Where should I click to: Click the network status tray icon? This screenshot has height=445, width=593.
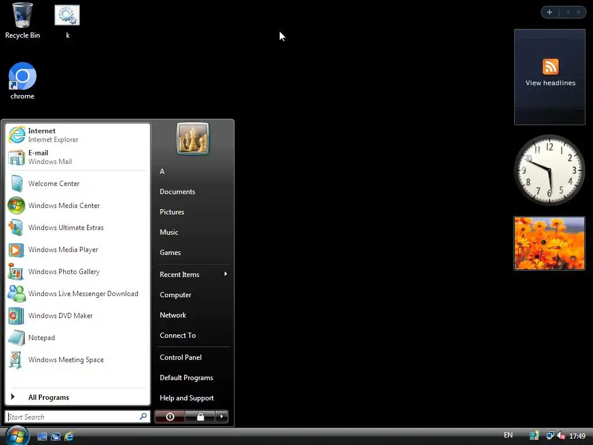click(550, 436)
